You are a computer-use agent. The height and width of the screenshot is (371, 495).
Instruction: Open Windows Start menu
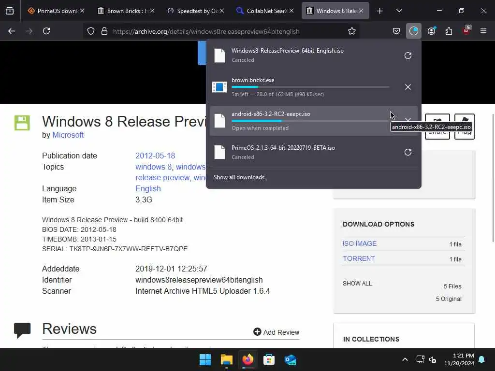[205, 359]
